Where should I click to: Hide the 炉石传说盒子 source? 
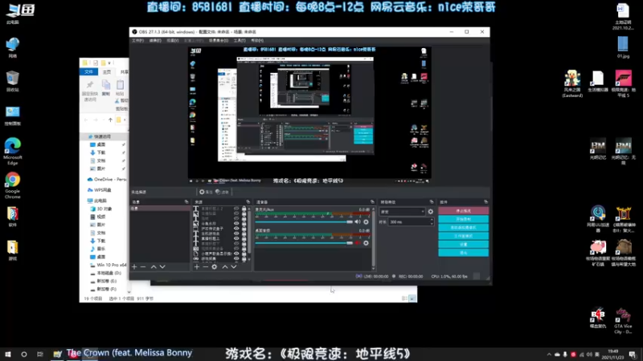coord(236,229)
